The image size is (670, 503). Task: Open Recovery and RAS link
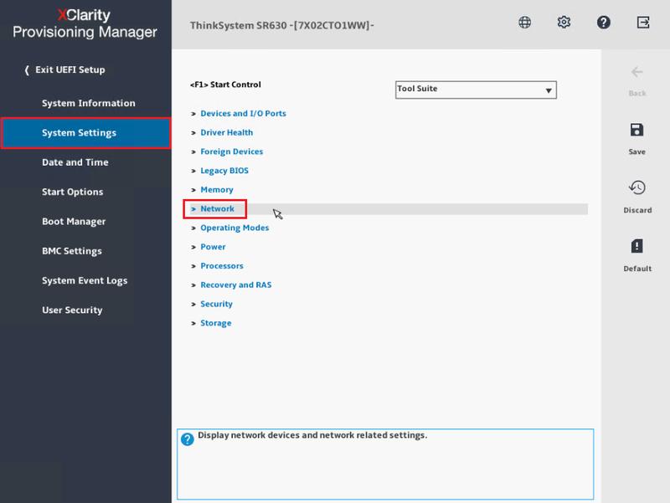(x=235, y=285)
